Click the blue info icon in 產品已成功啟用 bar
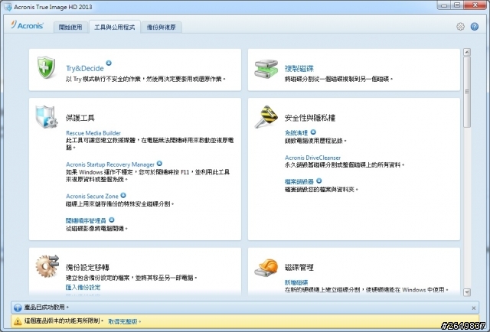This screenshot has width=490, height=332. coord(18,308)
